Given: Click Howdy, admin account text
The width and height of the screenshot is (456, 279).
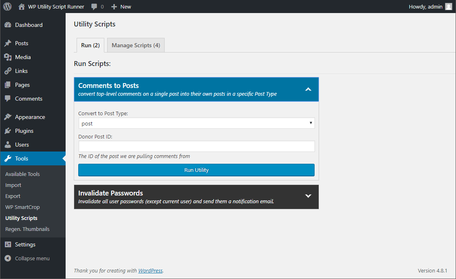Looking at the screenshot, I should point(425,7).
